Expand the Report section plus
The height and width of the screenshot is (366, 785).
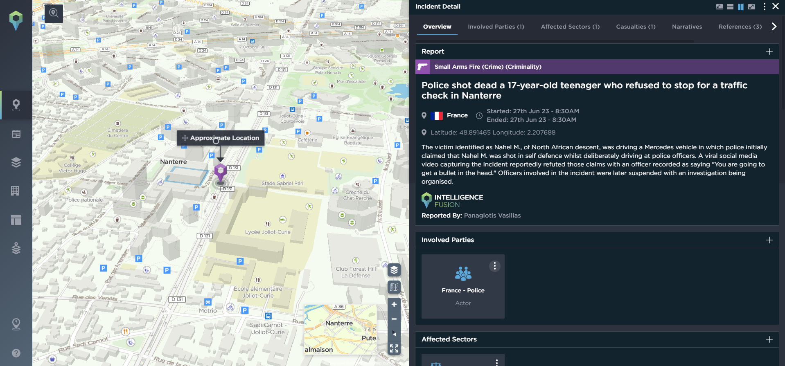(769, 52)
